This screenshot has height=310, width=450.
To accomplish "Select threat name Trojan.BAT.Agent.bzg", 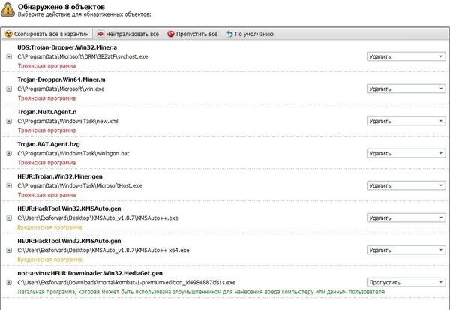I will tap(49, 144).
